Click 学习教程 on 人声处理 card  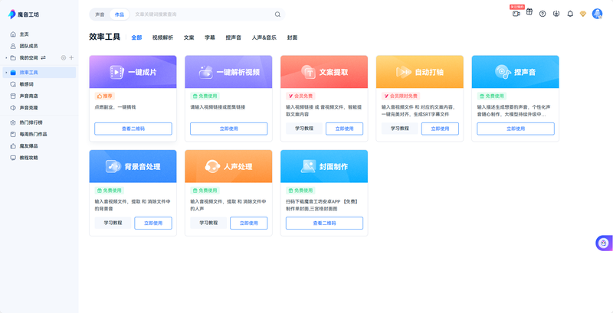click(x=208, y=223)
